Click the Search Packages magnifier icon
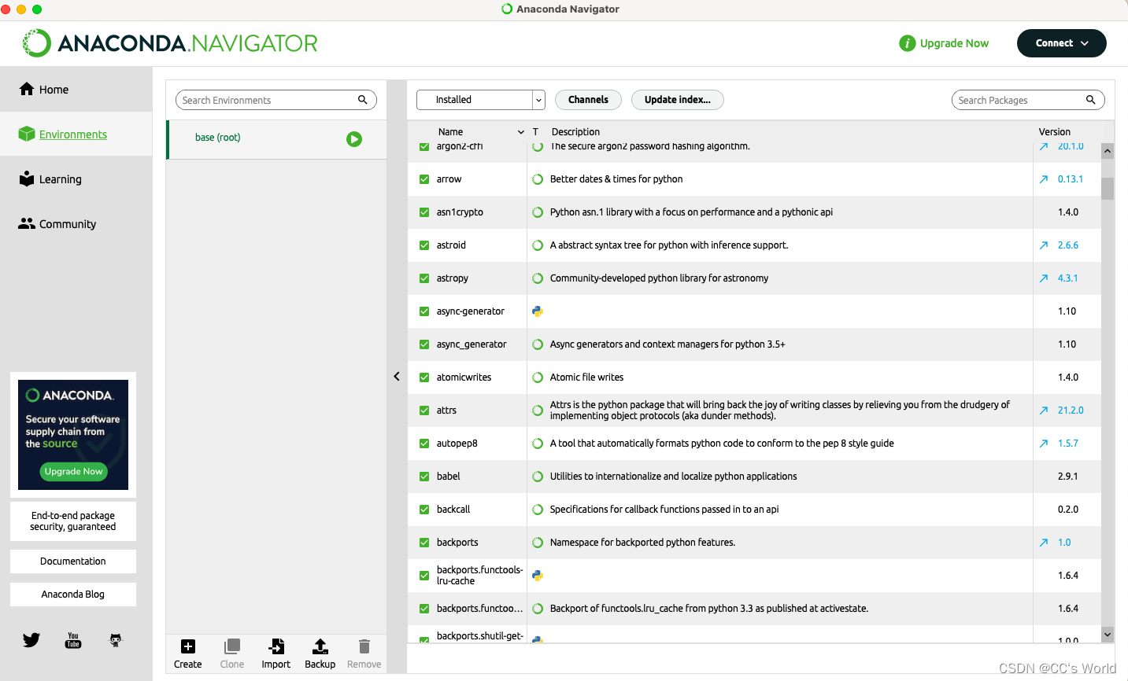Screen dimensions: 1128x681 pyautogui.click(x=1091, y=100)
